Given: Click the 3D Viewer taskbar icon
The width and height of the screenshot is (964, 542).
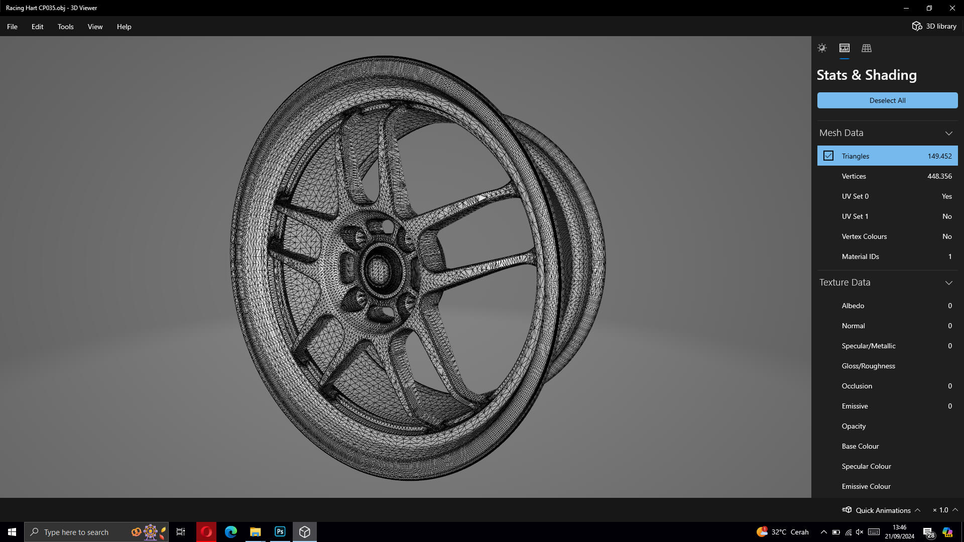Looking at the screenshot, I should coord(305,532).
